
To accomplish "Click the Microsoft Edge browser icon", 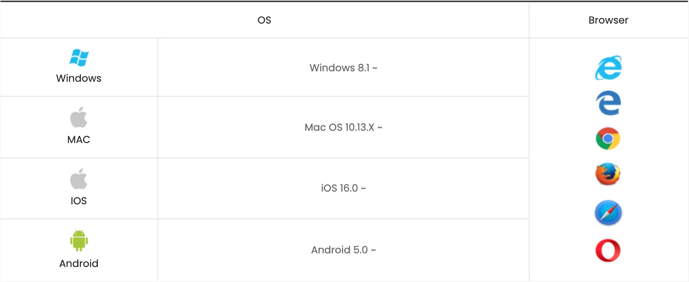I will (x=608, y=103).
